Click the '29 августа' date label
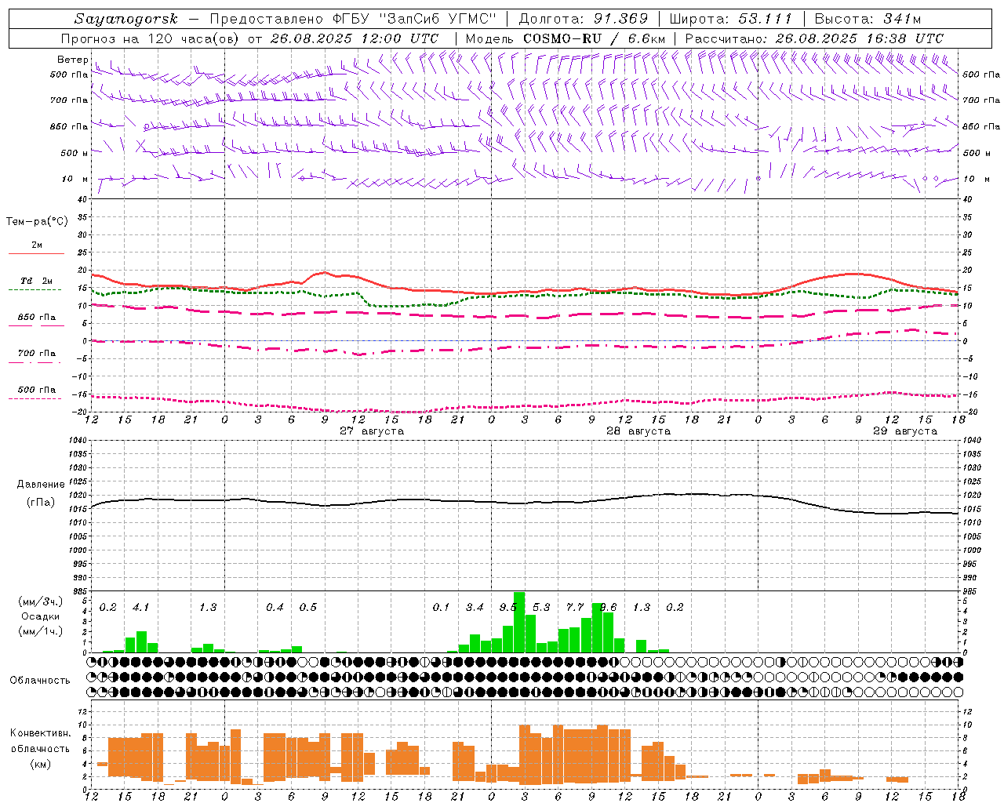Screen dimensions: 1004x803 905,431
